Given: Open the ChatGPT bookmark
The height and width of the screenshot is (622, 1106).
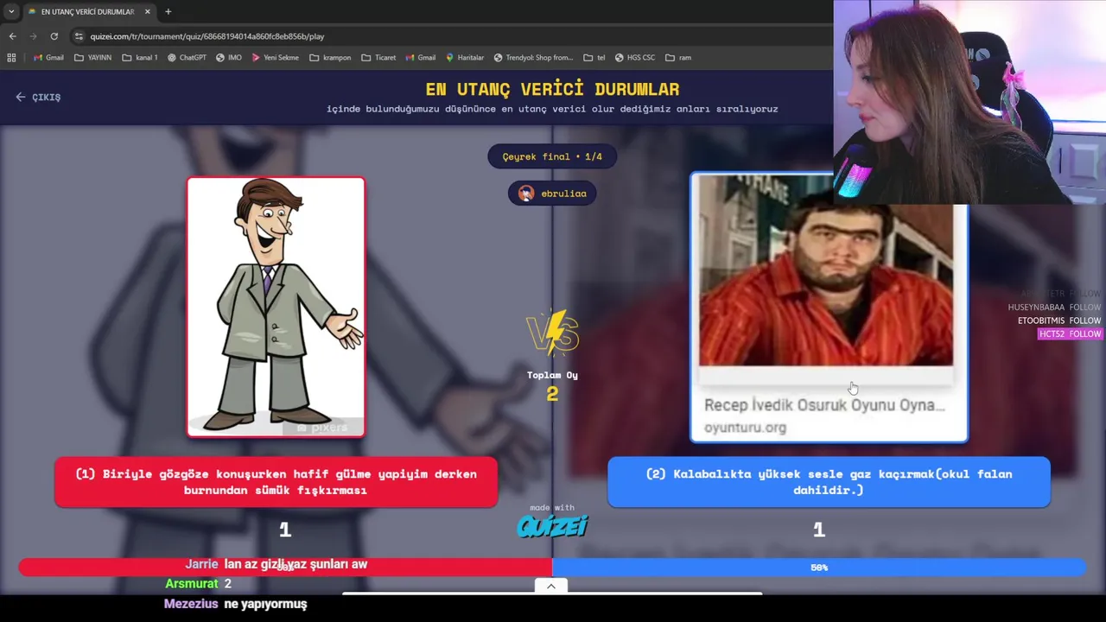Looking at the screenshot, I should (187, 58).
